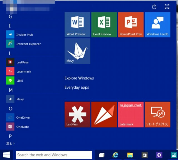Click the Insider Hub list icon
Screen dimensions: 178x160
tap(10, 34)
